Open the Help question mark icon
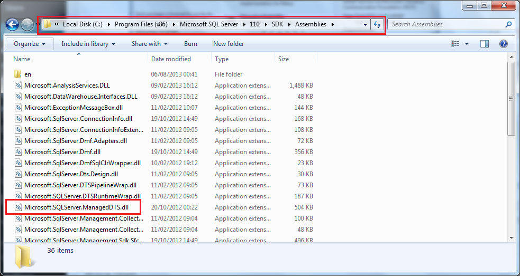The height and width of the screenshot is (276, 520). pyautogui.click(x=503, y=44)
